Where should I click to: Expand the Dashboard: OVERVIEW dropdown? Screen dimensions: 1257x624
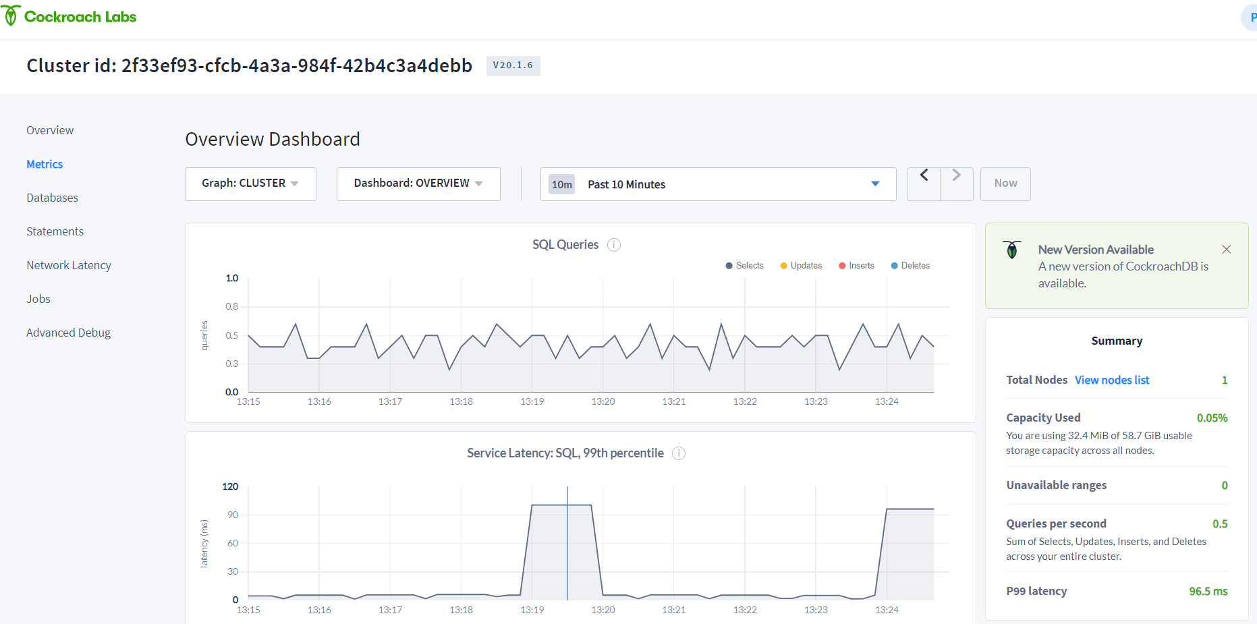pos(418,184)
